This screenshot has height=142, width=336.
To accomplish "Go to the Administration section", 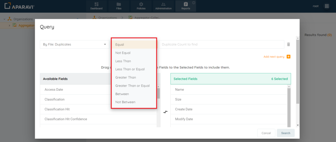I will [x=163, y=6].
